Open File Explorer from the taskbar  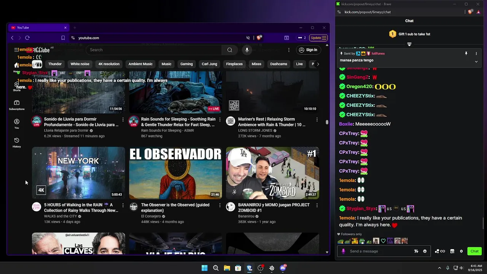(x=227, y=268)
